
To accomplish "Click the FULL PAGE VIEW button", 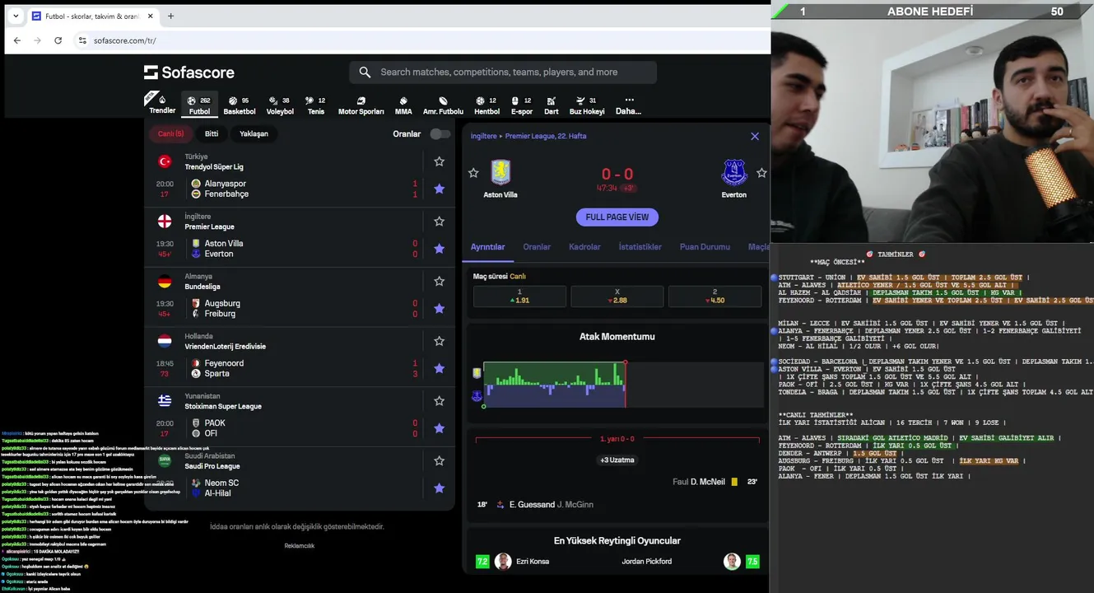I will (x=617, y=217).
